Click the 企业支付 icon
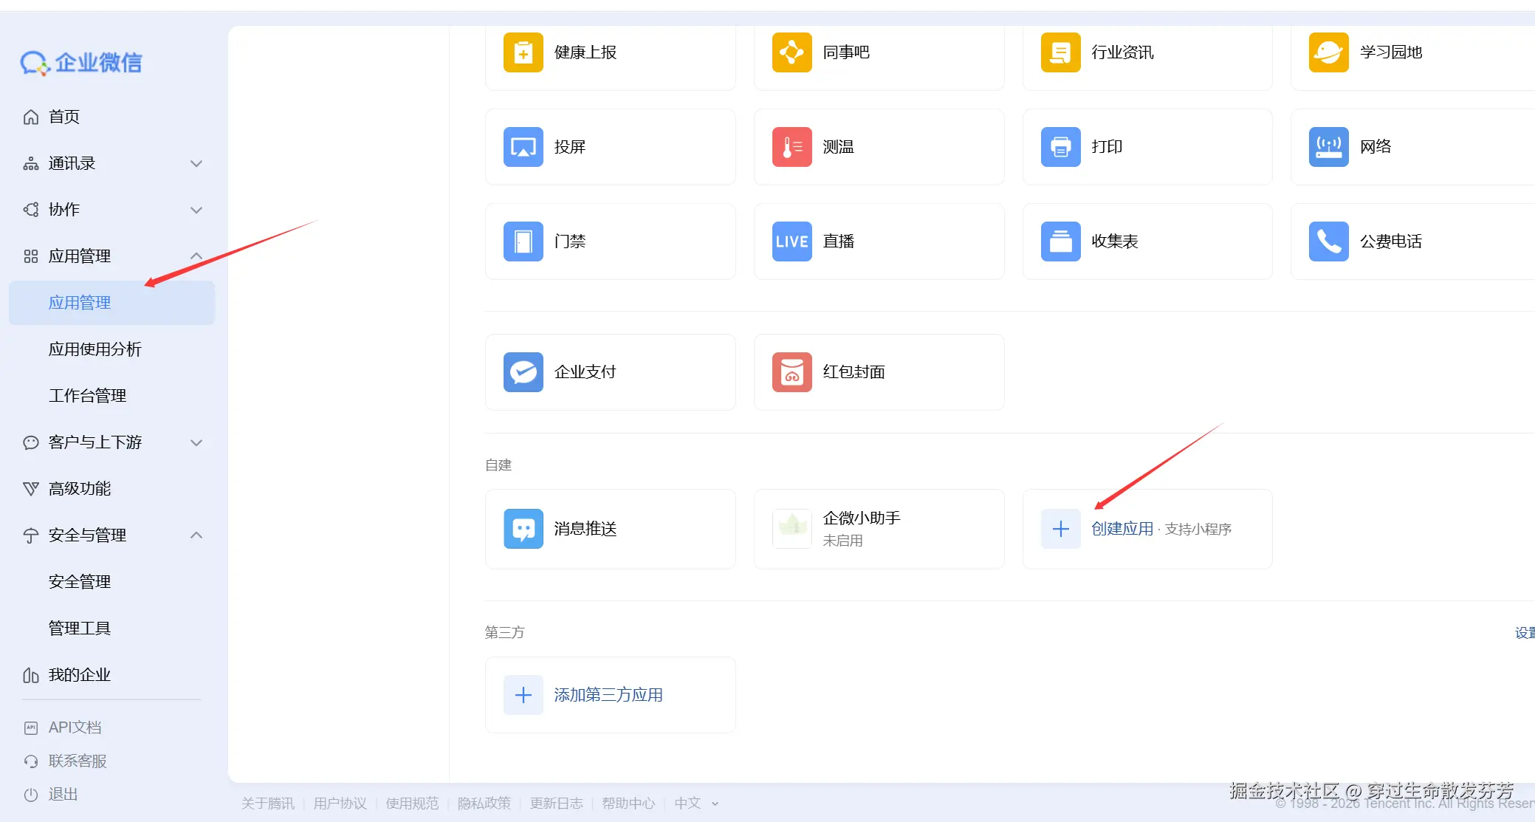 (523, 372)
